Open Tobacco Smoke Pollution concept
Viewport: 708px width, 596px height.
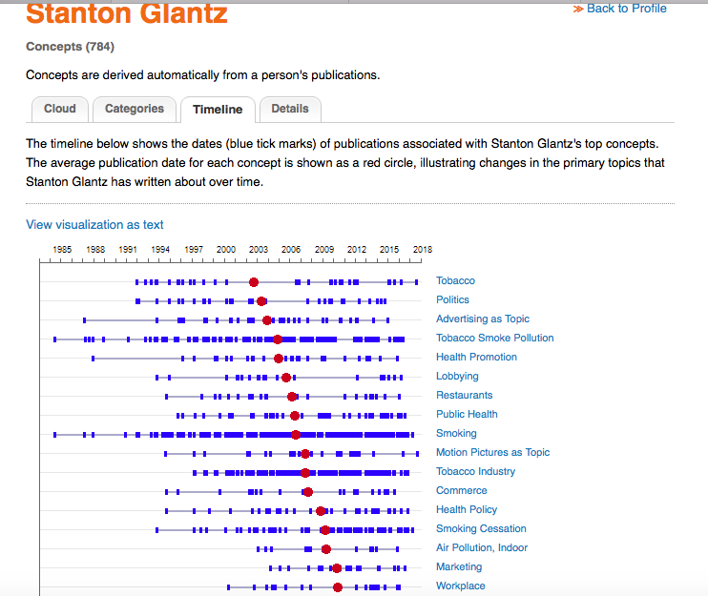coord(494,339)
